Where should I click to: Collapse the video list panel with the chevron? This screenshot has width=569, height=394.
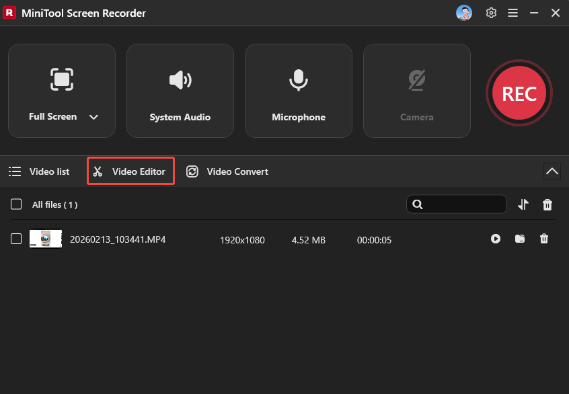(x=552, y=171)
